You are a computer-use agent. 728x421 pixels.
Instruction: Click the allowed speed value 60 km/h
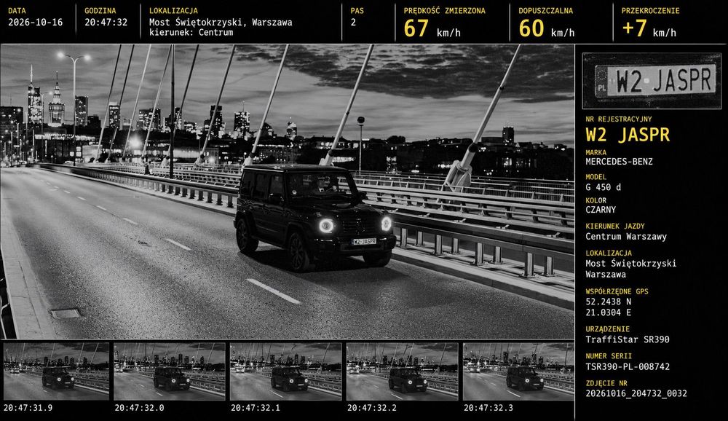pyautogui.click(x=547, y=29)
